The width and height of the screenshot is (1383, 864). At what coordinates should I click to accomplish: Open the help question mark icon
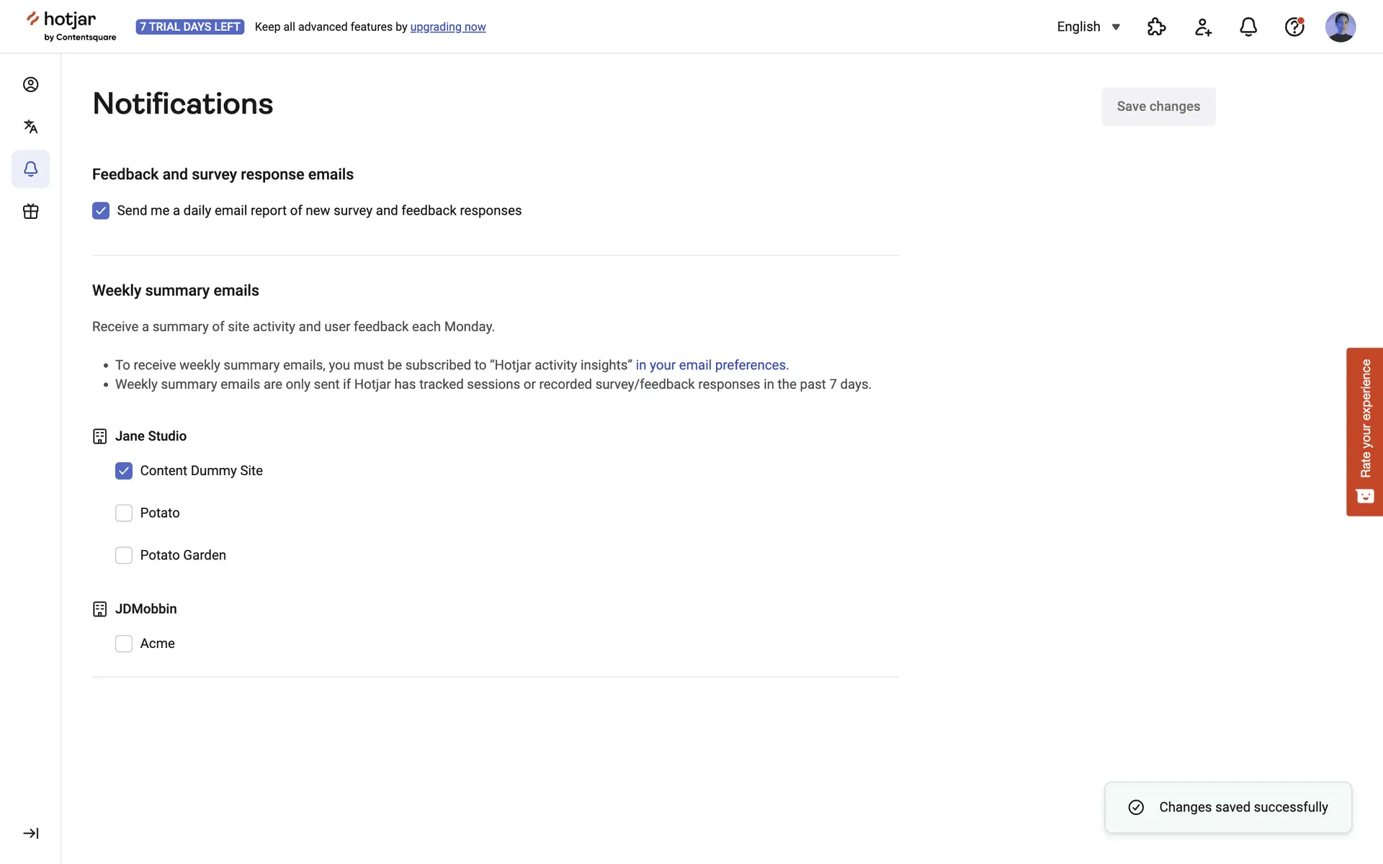(1294, 27)
